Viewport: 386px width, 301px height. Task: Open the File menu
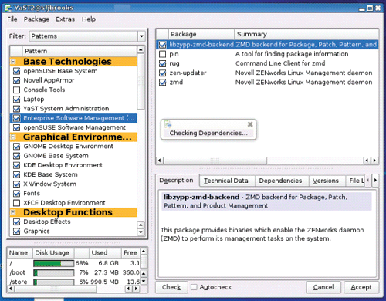click(12, 19)
